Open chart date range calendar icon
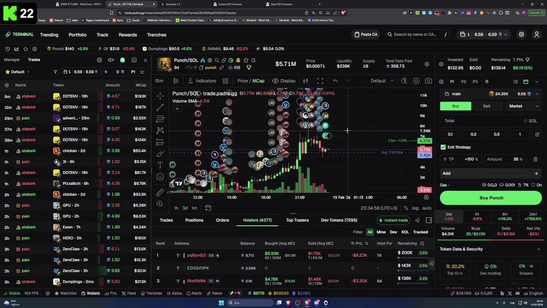Screen dimensions: 547x308 point(208,208)
